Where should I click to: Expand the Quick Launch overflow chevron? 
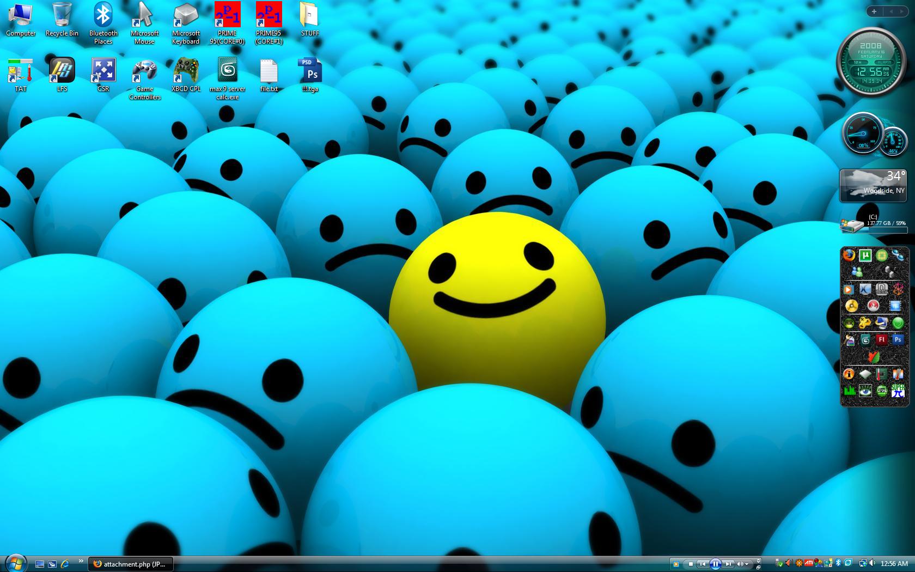[x=81, y=561]
